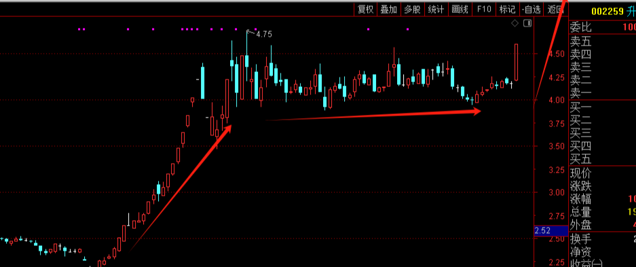
Task: Click the latest tall red limit-up candle
Action: tap(517, 62)
